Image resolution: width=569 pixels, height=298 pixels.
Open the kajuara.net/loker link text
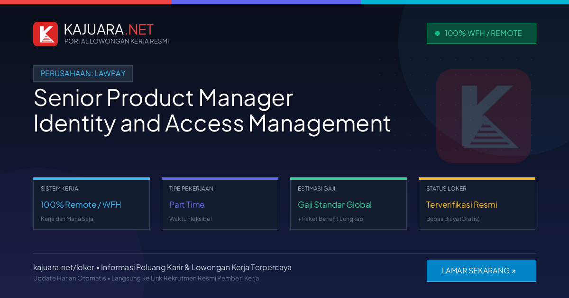click(x=64, y=267)
